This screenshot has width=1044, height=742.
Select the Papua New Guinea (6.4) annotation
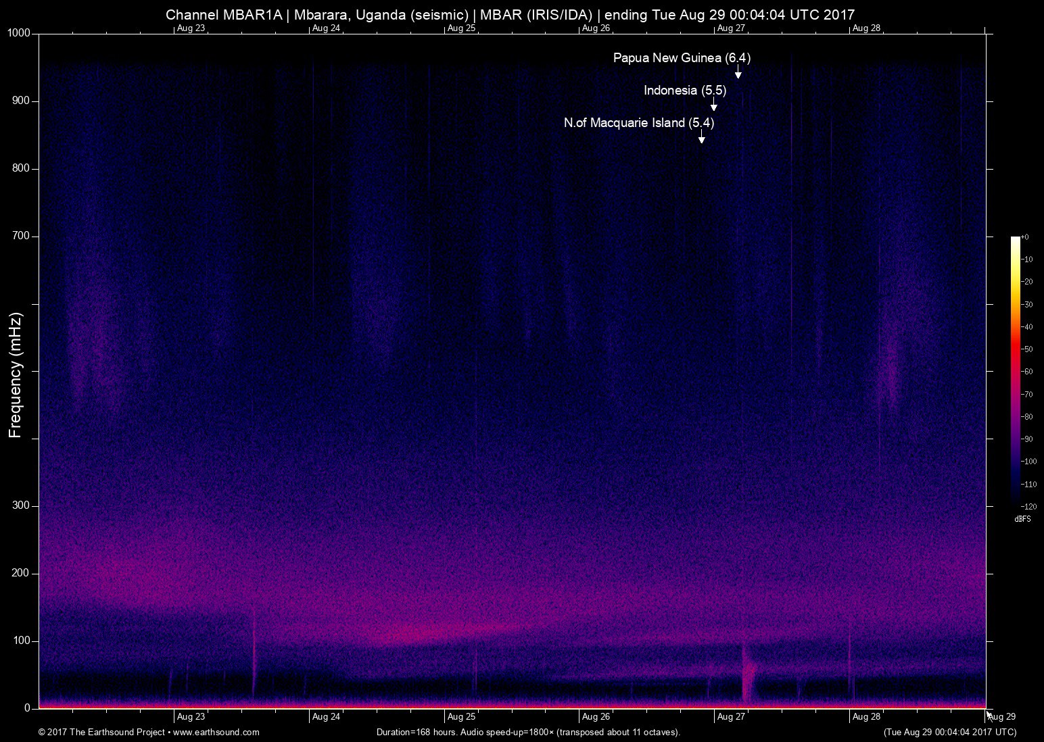click(x=681, y=58)
